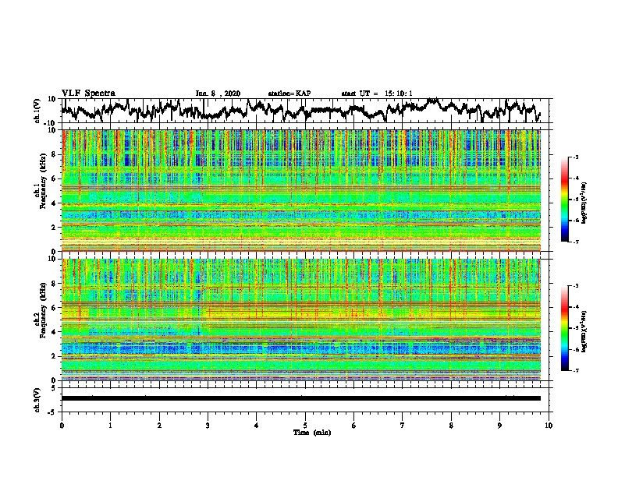Click the black ch.3 signal bar
The height and width of the screenshot is (477, 618).
point(301,398)
